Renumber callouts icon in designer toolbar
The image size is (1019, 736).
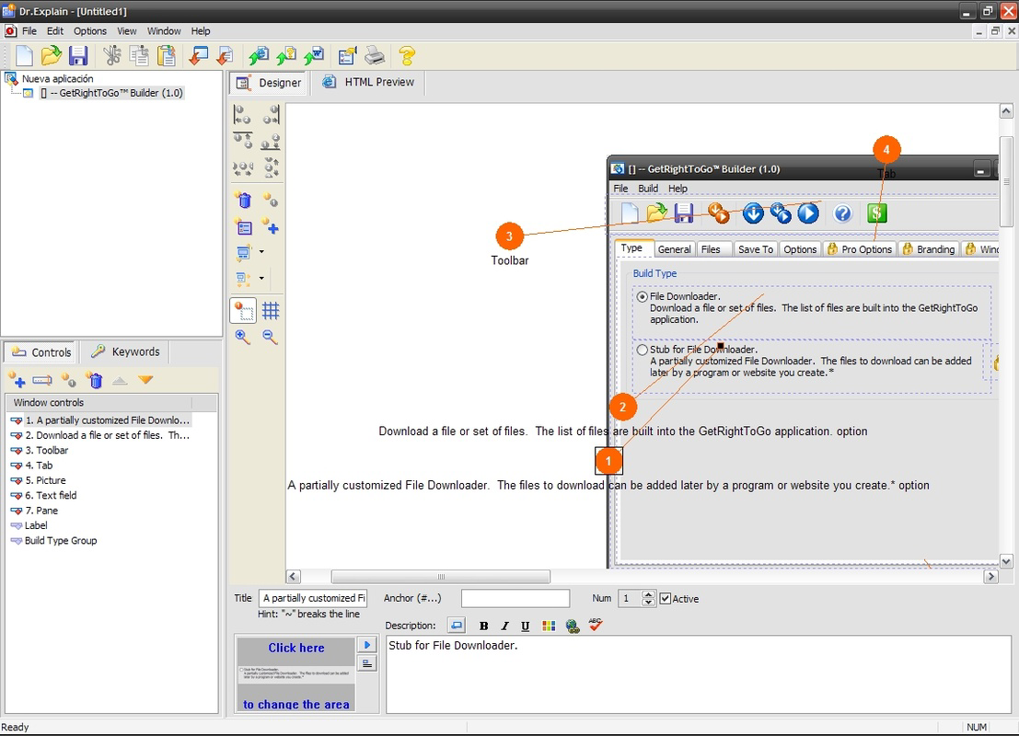click(x=271, y=200)
